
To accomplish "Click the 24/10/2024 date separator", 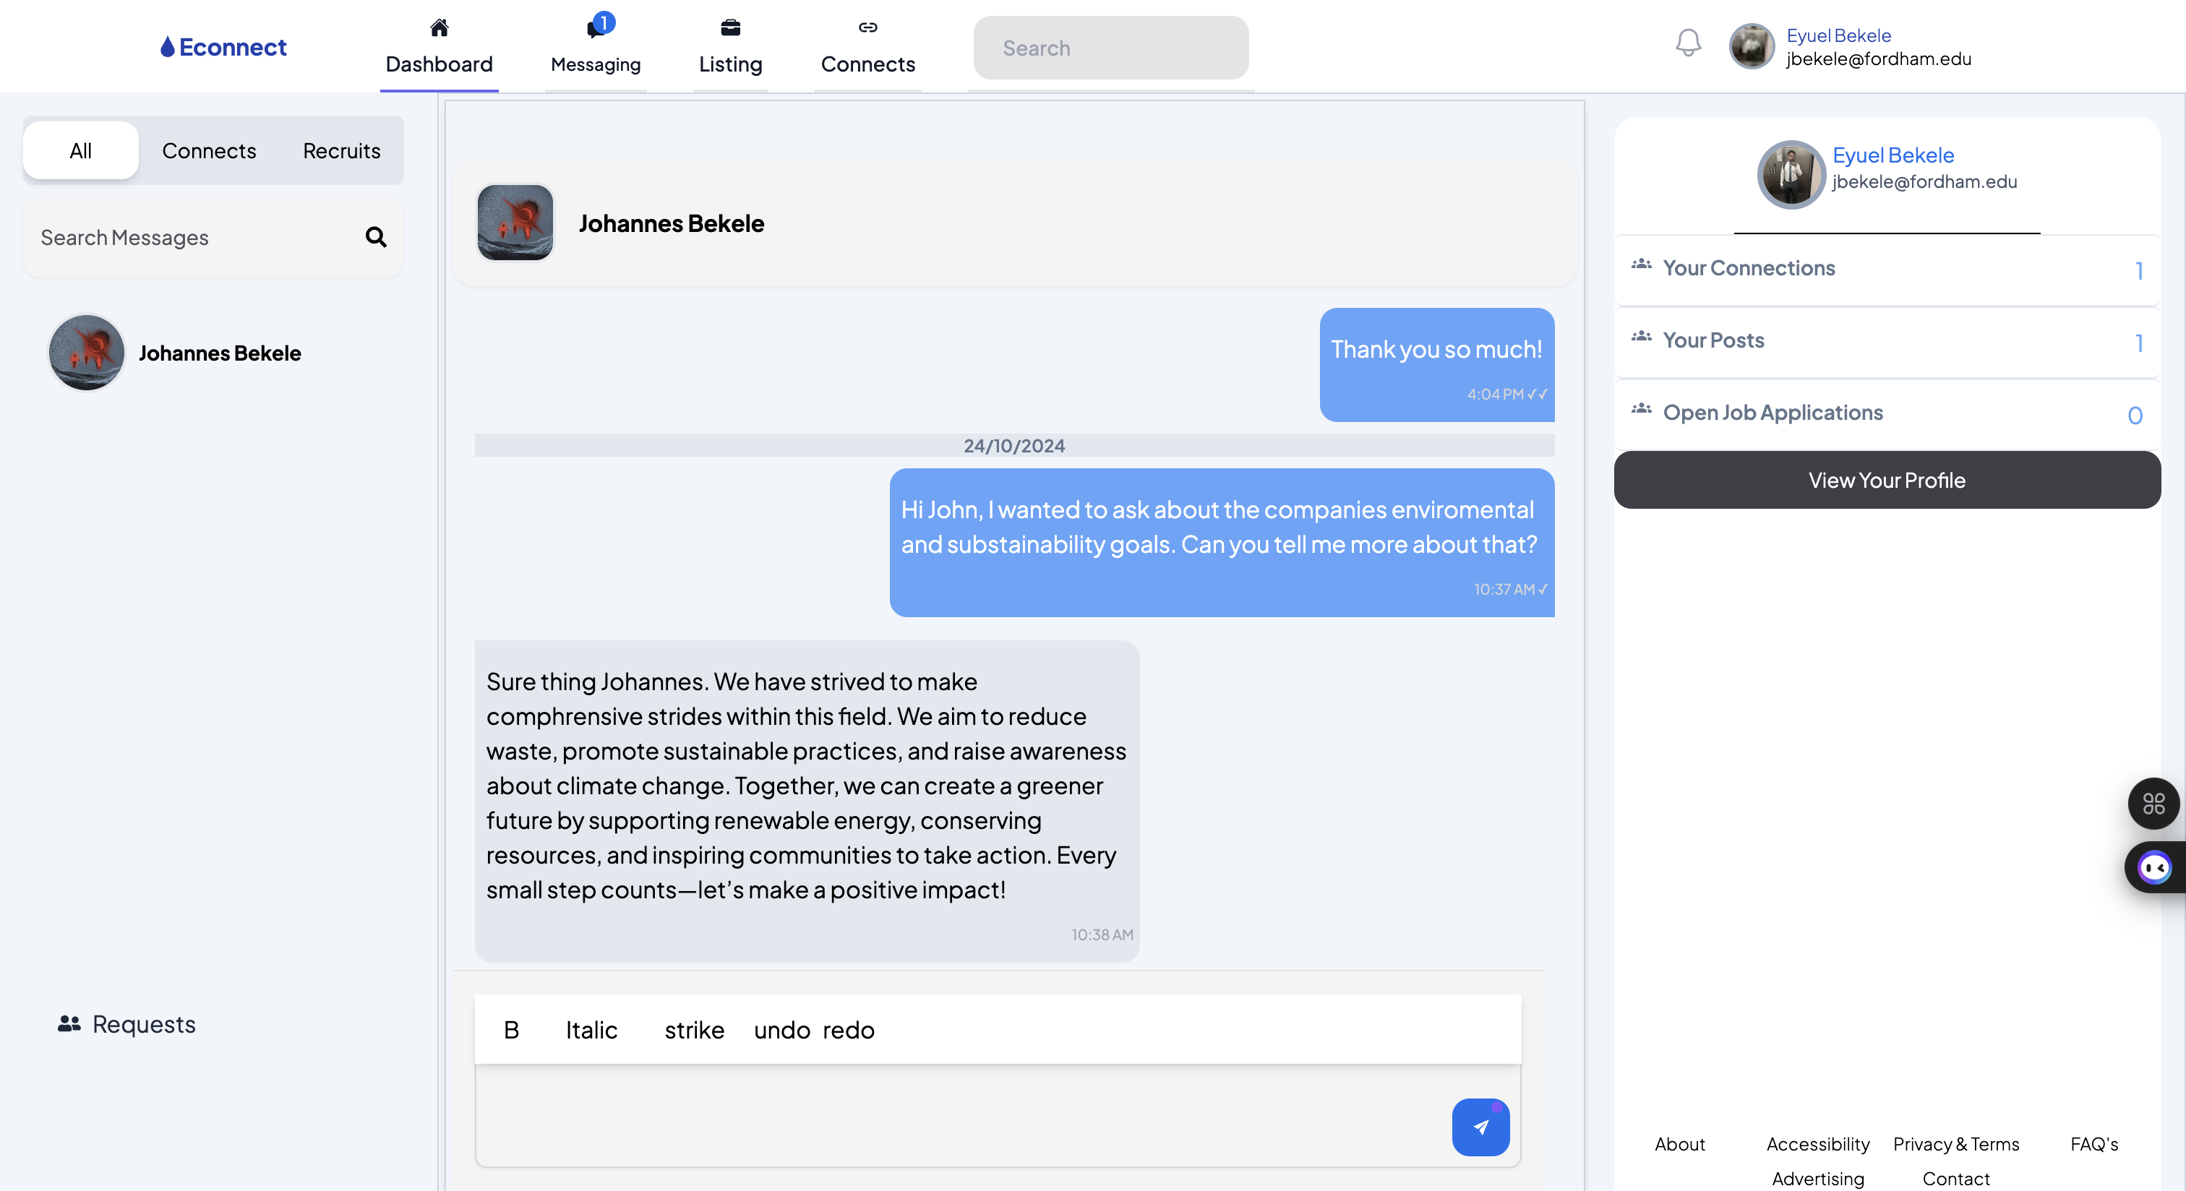I will [x=1014, y=445].
